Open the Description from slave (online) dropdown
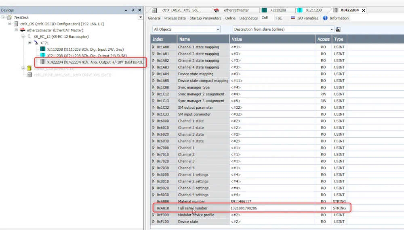This screenshot has height=230, width=404. pos(283,29)
